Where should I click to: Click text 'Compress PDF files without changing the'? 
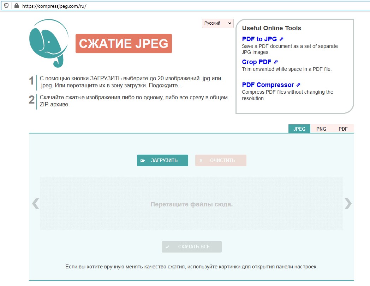(287, 92)
